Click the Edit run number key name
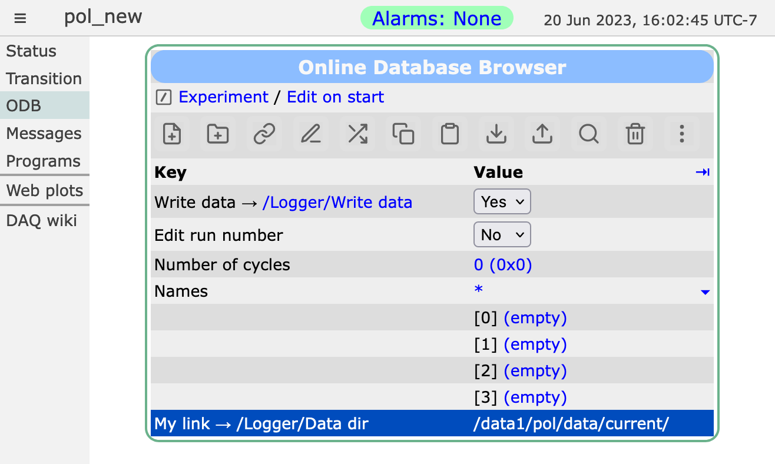The width and height of the screenshot is (775, 464). (218, 235)
